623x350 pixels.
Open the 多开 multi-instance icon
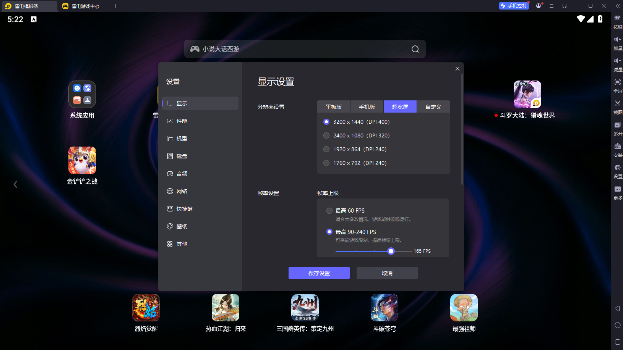617,125
